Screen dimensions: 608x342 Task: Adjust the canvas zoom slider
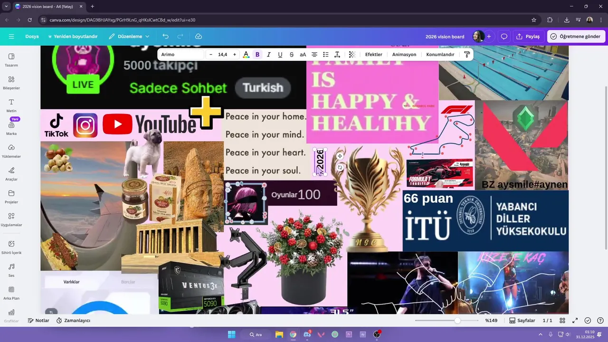pyautogui.click(x=457, y=321)
